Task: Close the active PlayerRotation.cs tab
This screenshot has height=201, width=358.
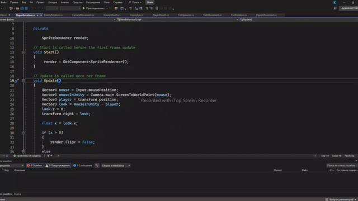Action: tap(41, 15)
